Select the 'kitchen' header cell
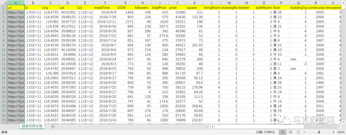346x135 pixels. 246,8
